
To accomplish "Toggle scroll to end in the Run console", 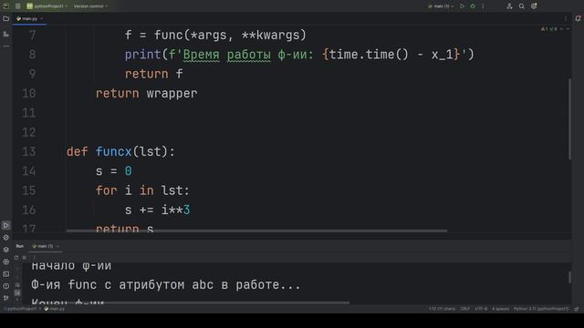I will 17,293.
